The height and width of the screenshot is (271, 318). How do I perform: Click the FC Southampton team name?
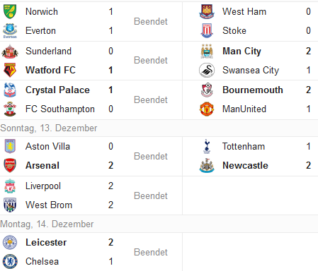60,109
